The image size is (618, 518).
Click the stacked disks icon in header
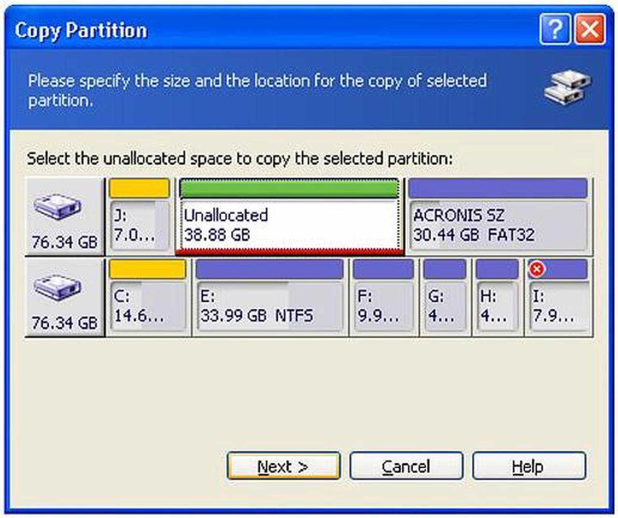click(x=568, y=87)
